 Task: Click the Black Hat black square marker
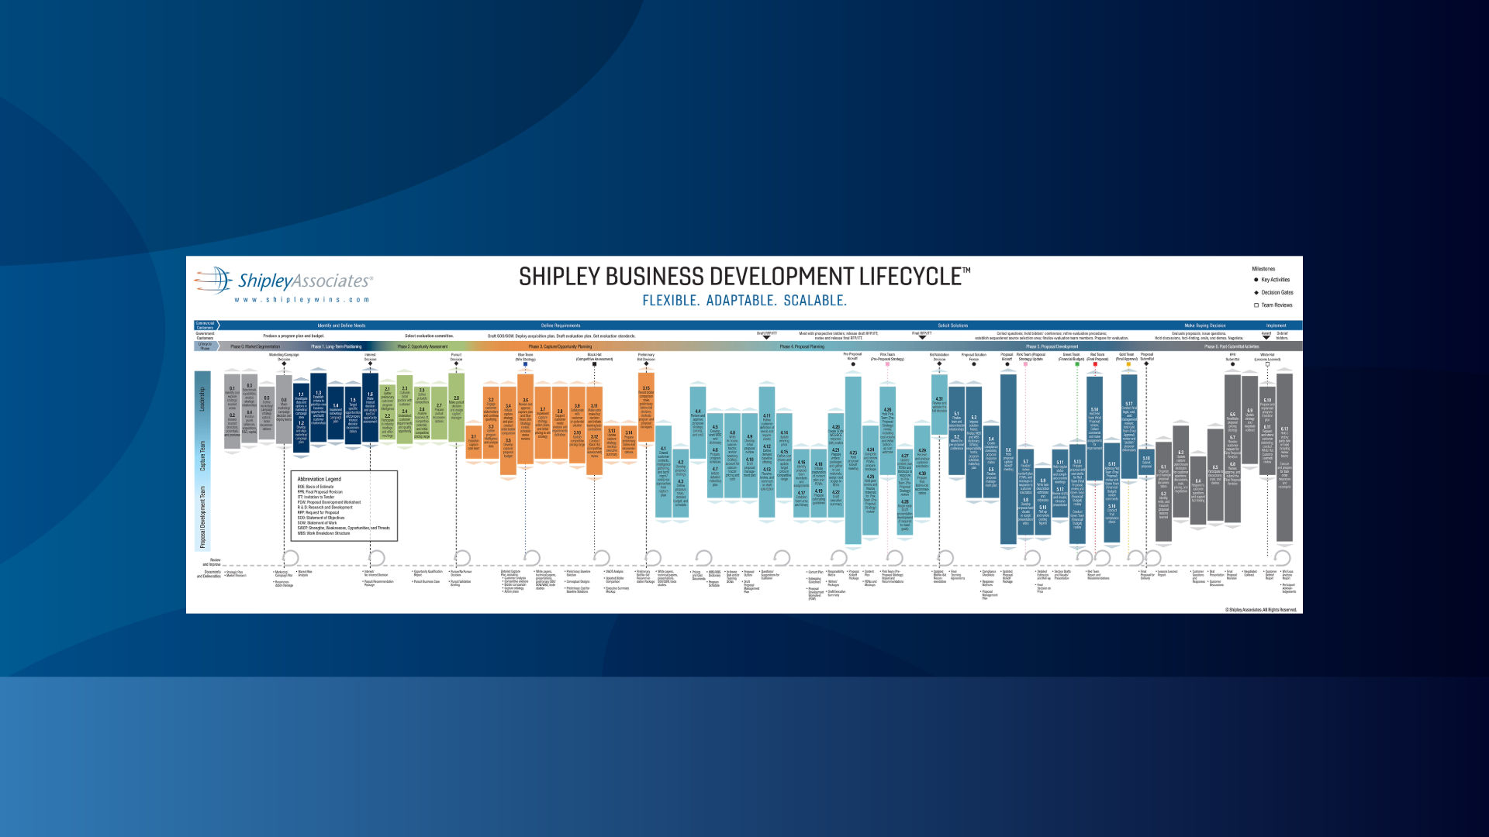pos(594,364)
